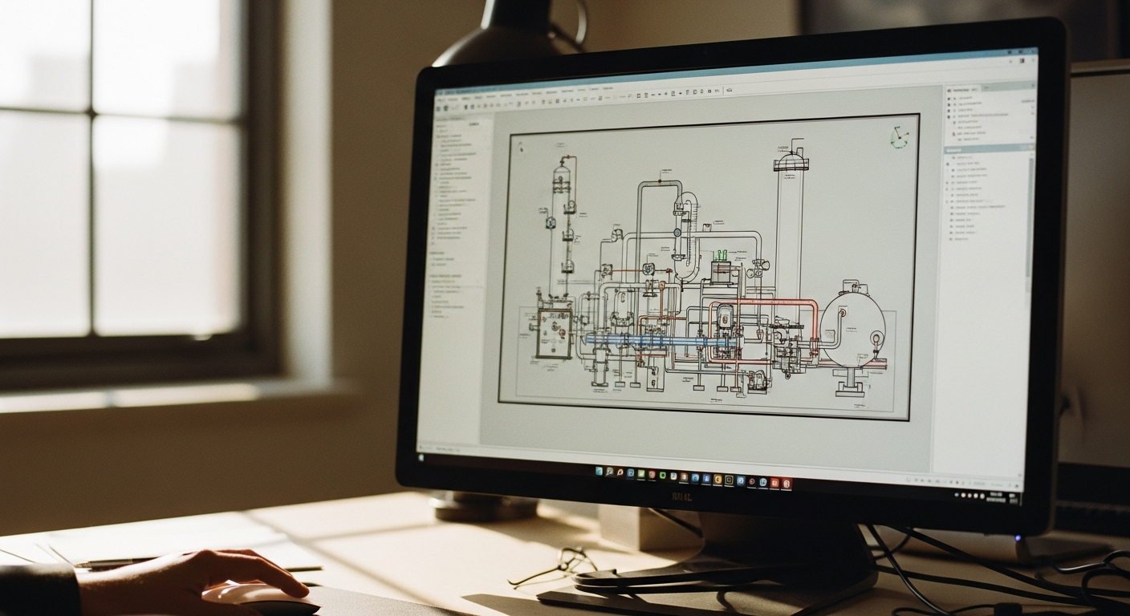Viewport: 1130px width, 616px height.
Task: Open the first menu in the menu bar
Action: coord(441,98)
